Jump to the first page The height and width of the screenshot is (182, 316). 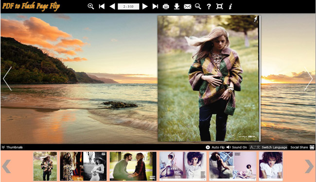[102, 6]
